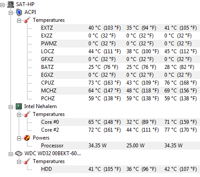Image resolution: width=200 pixels, height=177 pixels.
Task: Click the Intel Nehalem chip icon
Action: coord(19,106)
